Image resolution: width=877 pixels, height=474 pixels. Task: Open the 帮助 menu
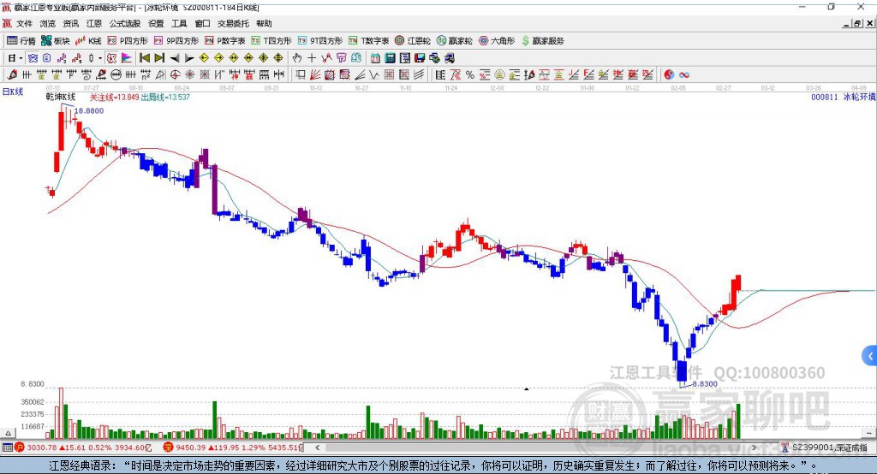click(x=264, y=23)
